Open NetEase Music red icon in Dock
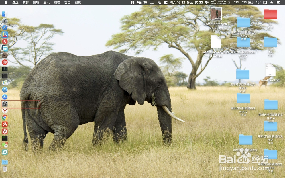285x178 pixels. 5,125
